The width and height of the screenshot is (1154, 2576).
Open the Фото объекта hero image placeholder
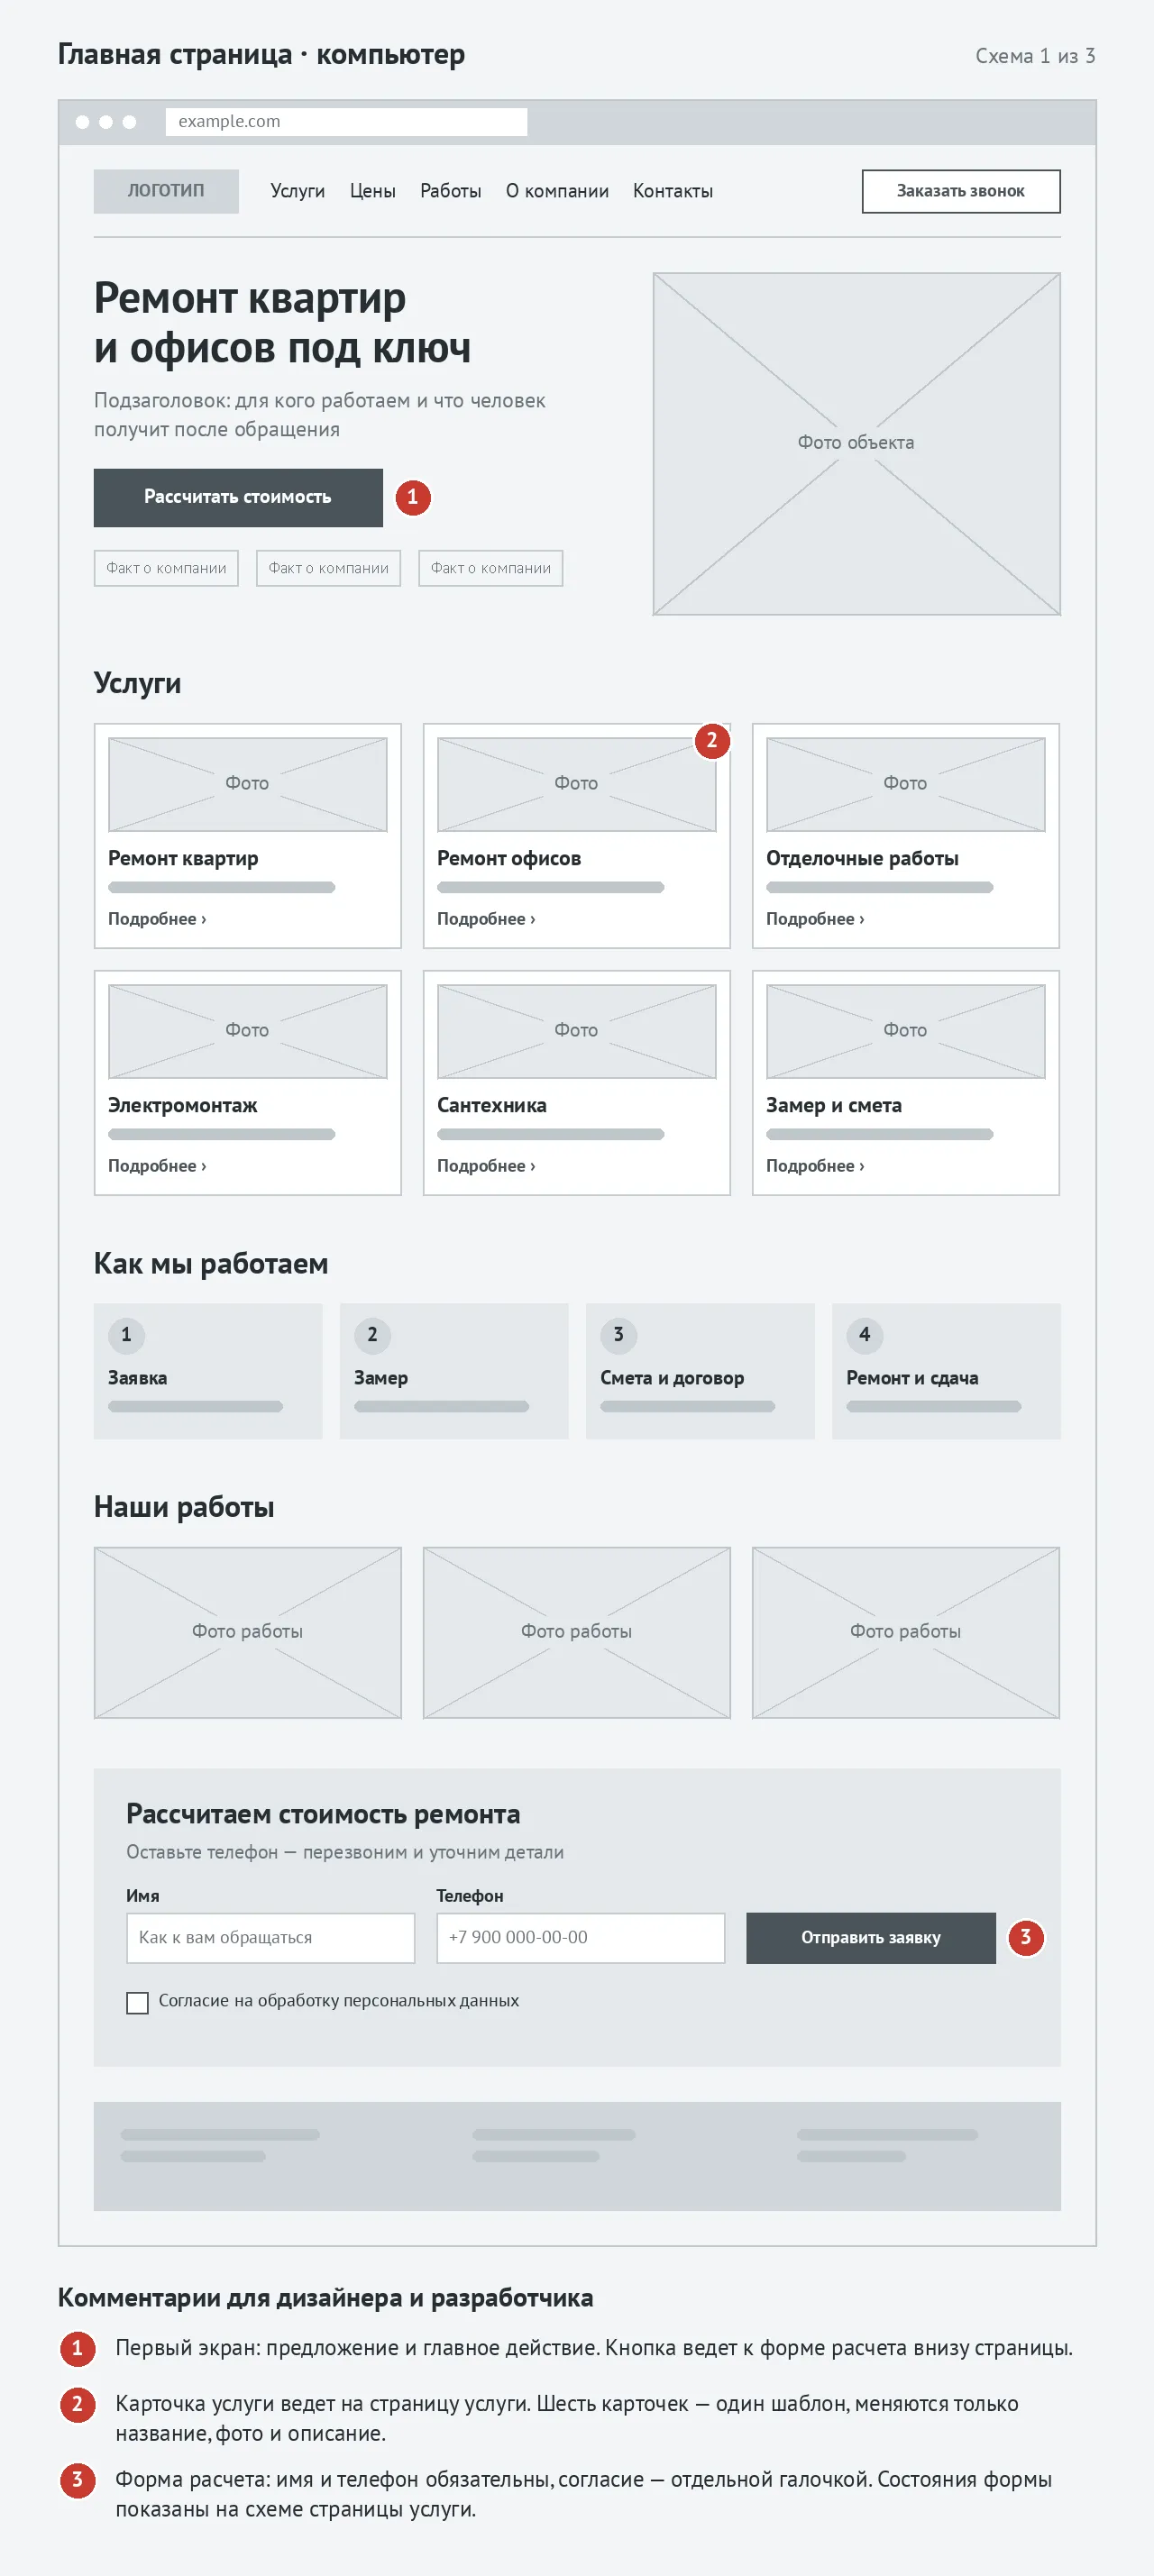tap(857, 443)
